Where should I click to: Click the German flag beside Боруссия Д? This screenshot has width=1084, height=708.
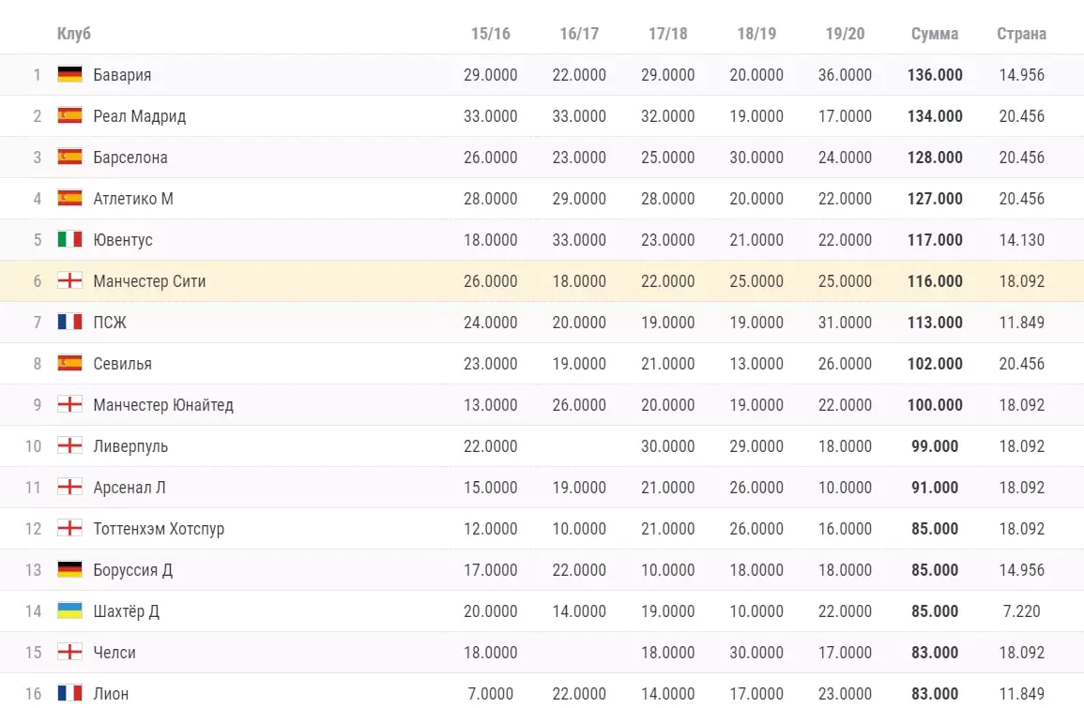click(69, 569)
